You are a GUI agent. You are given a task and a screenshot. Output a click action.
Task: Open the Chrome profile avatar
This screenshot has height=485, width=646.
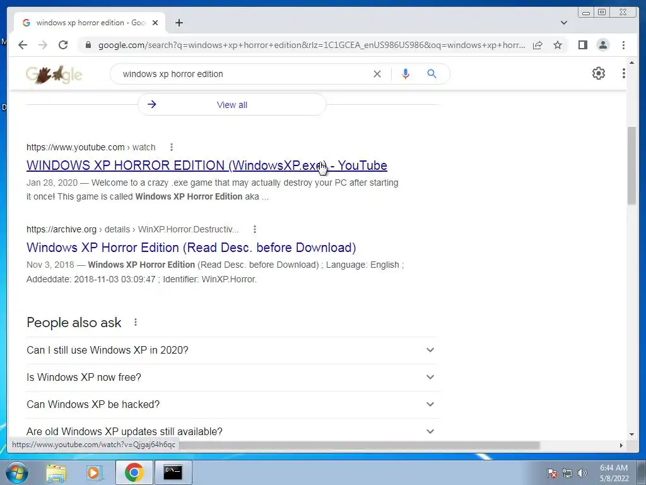tap(602, 45)
